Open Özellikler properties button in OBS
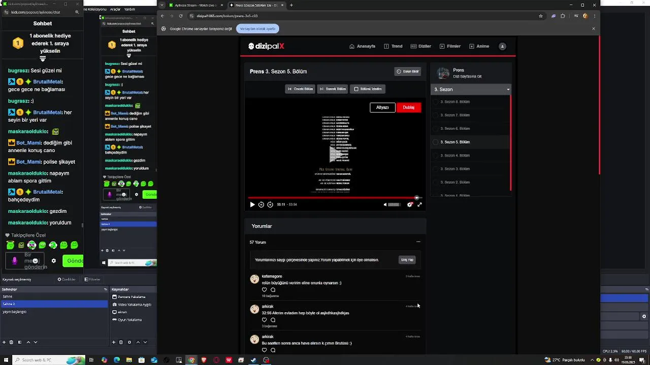 click(x=67, y=279)
